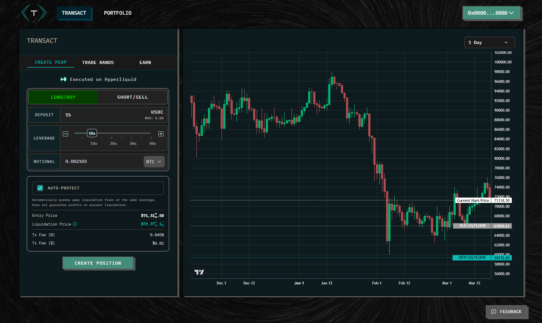Click the liquidation price shield icon

(x=75, y=224)
